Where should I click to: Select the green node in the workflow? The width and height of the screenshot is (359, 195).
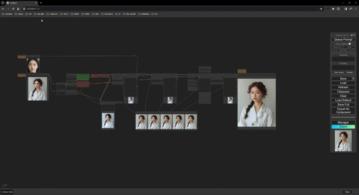coord(83,77)
